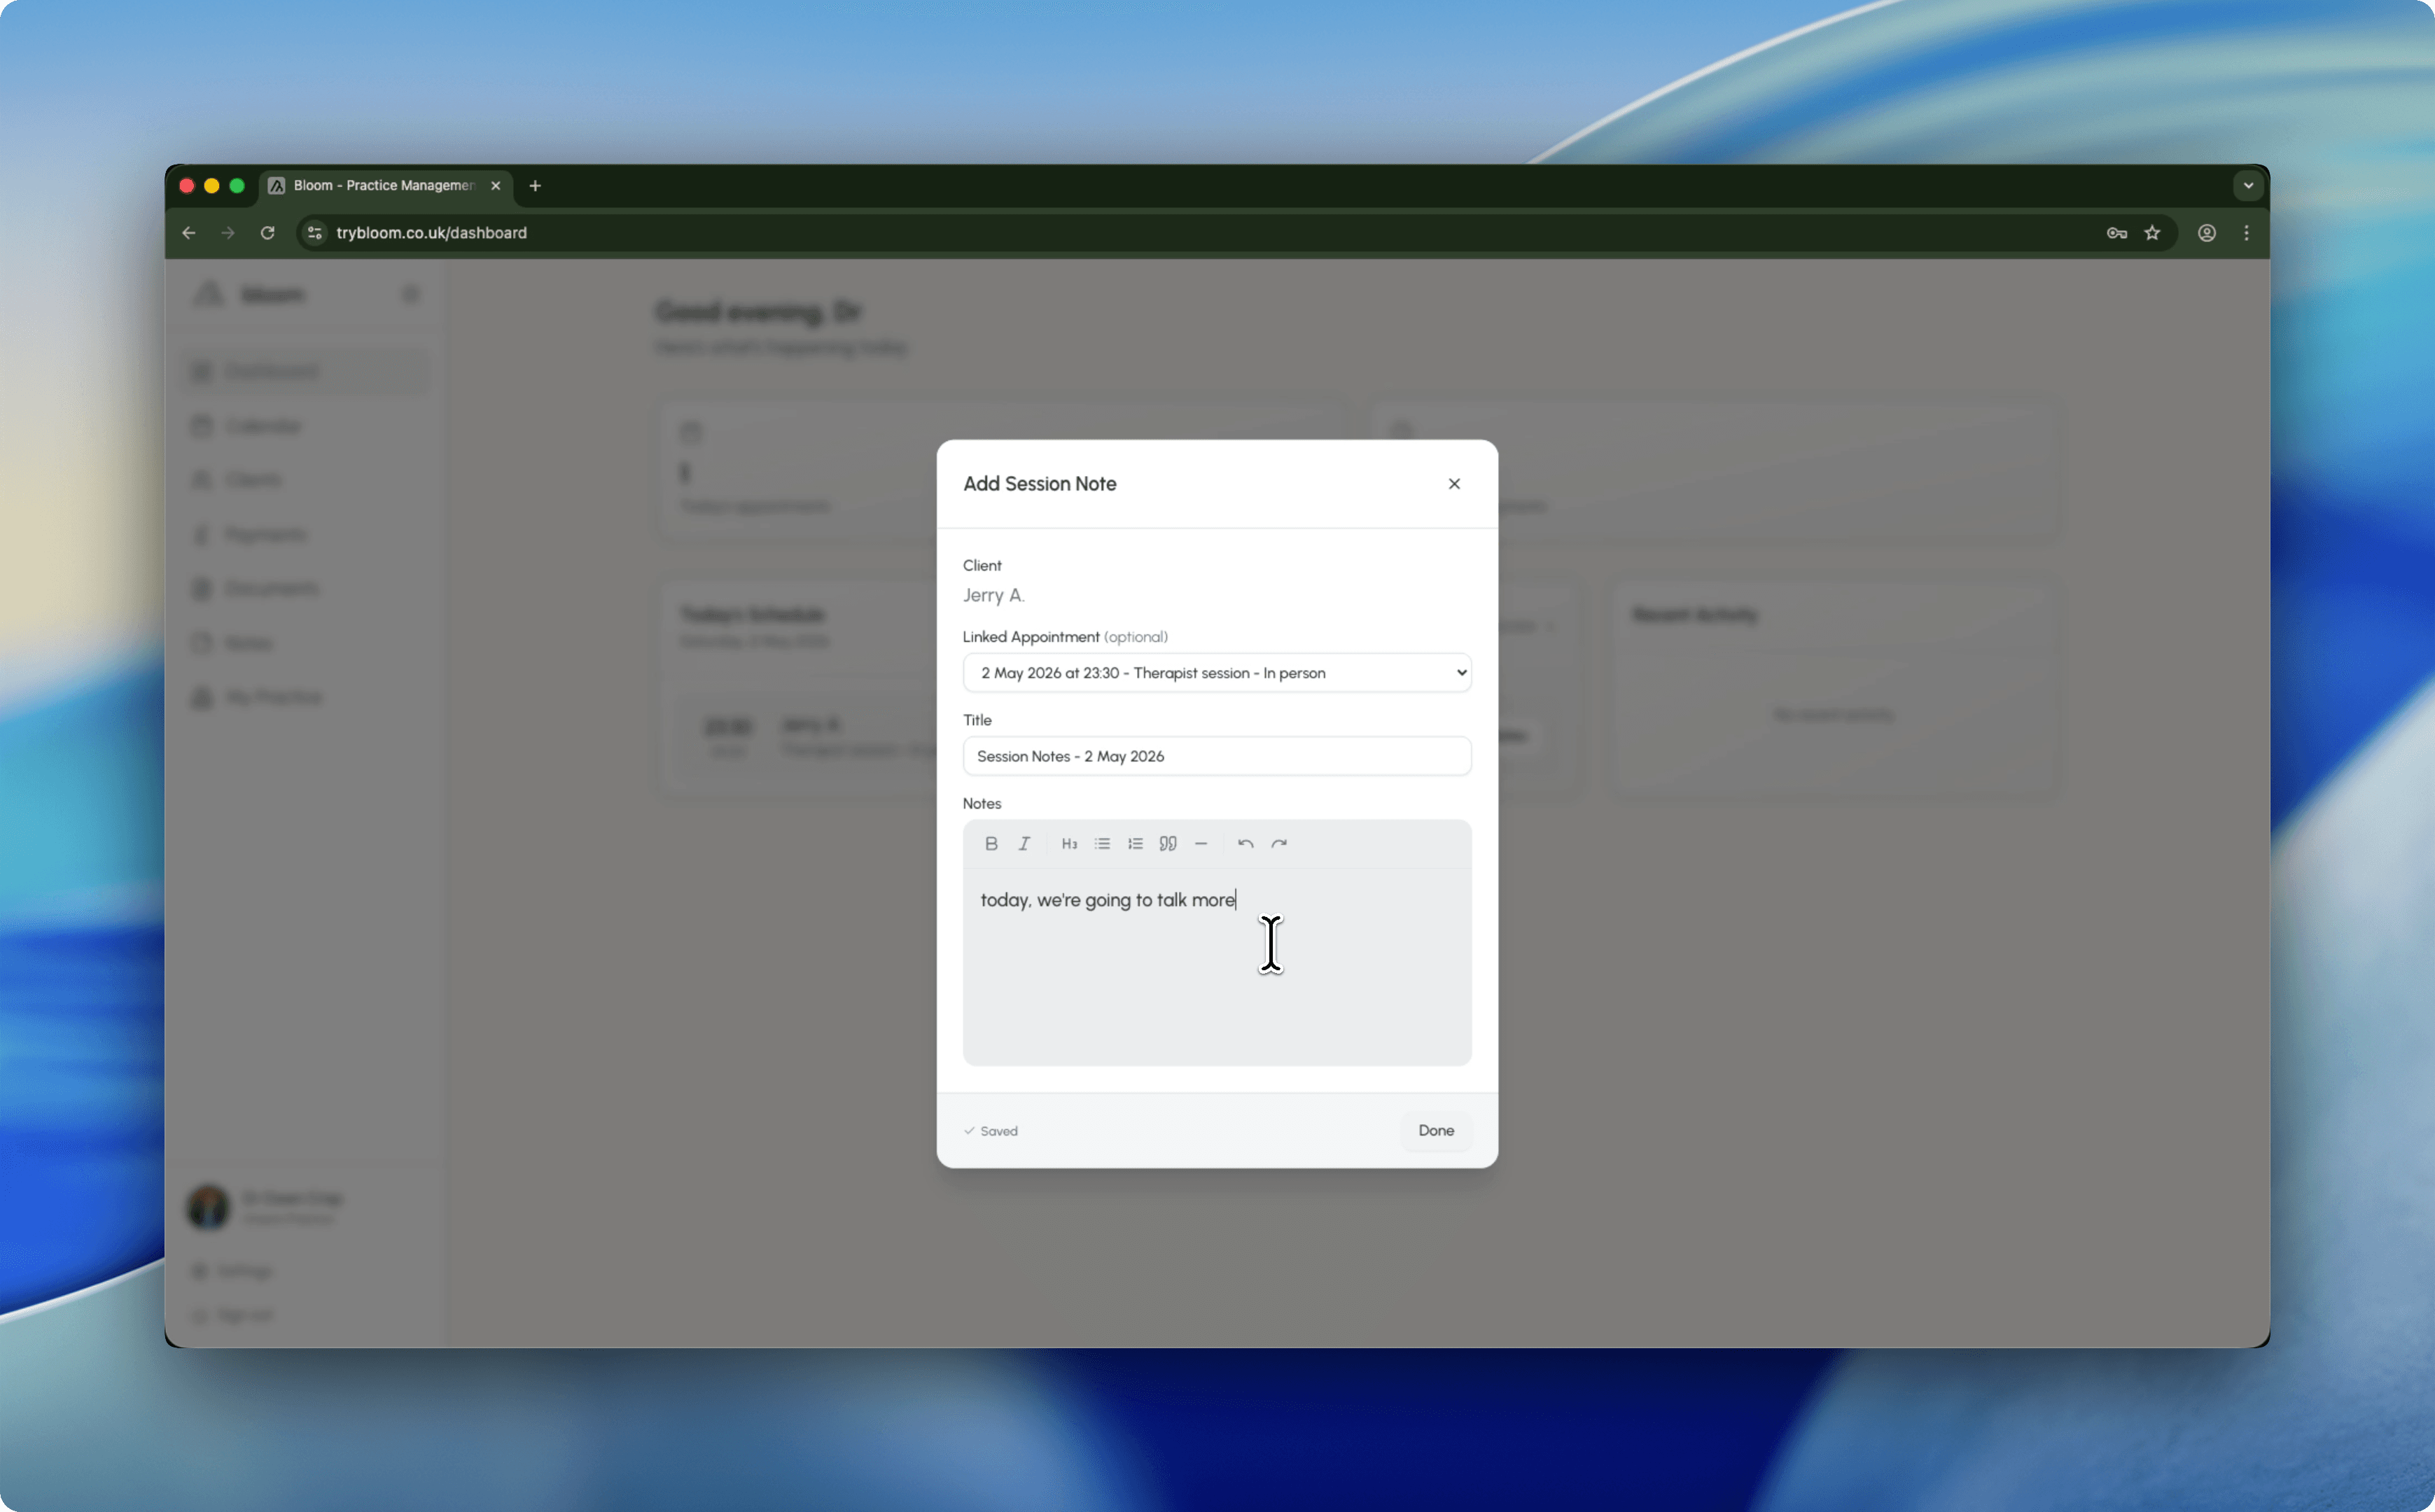This screenshot has height=1512, width=2435.
Task: Open the Chrome three-dot menu
Action: [x=2246, y=233]
